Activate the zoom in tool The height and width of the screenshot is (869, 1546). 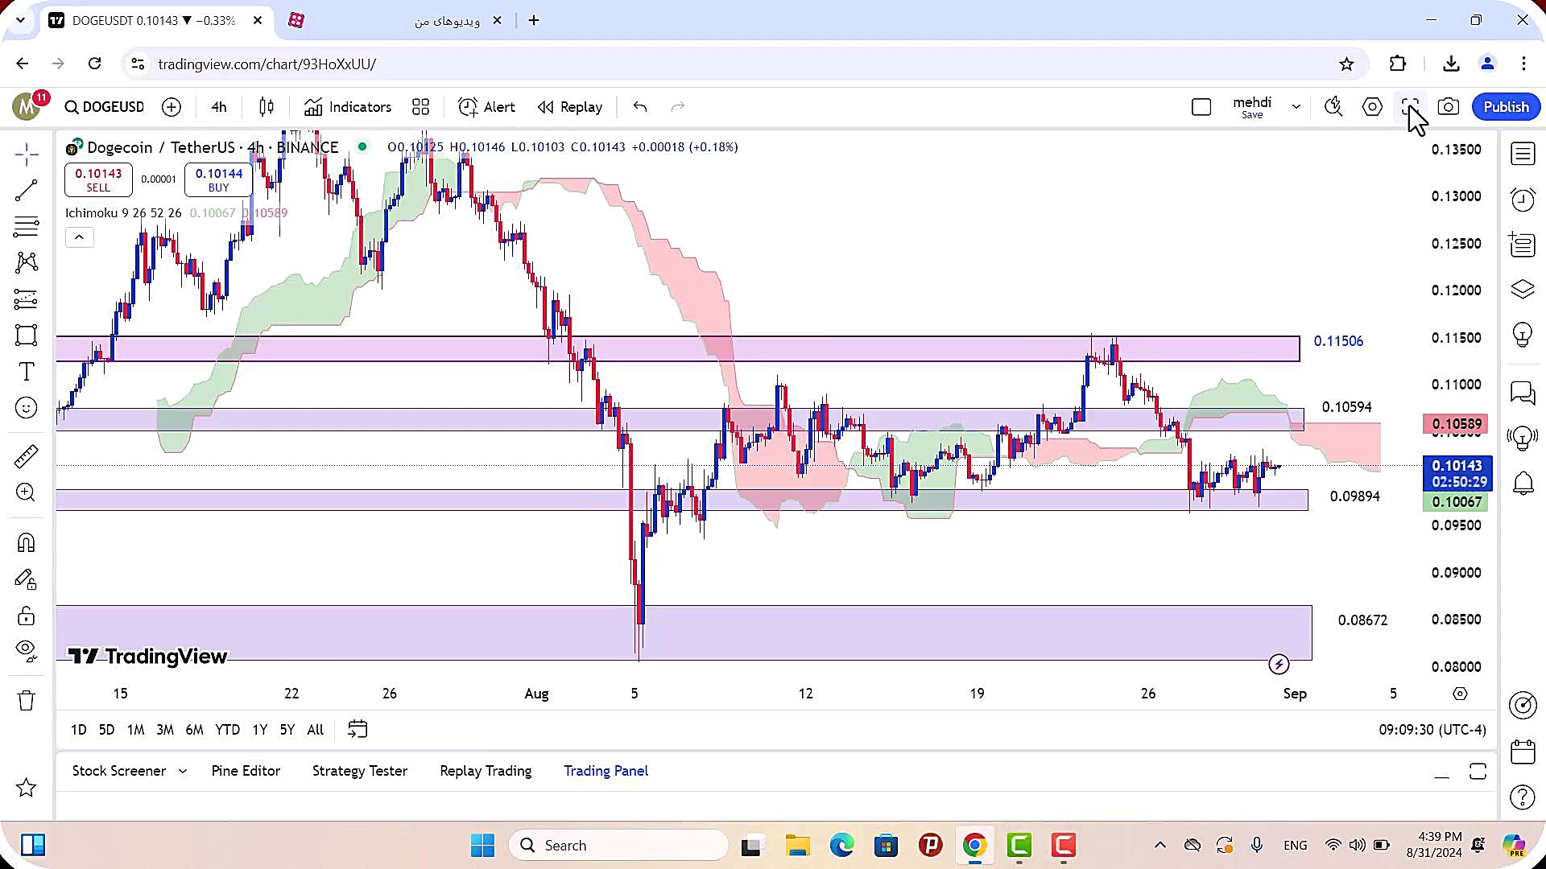click(x=26, y=492)
